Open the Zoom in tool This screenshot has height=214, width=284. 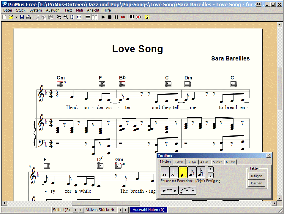point(59,17)
